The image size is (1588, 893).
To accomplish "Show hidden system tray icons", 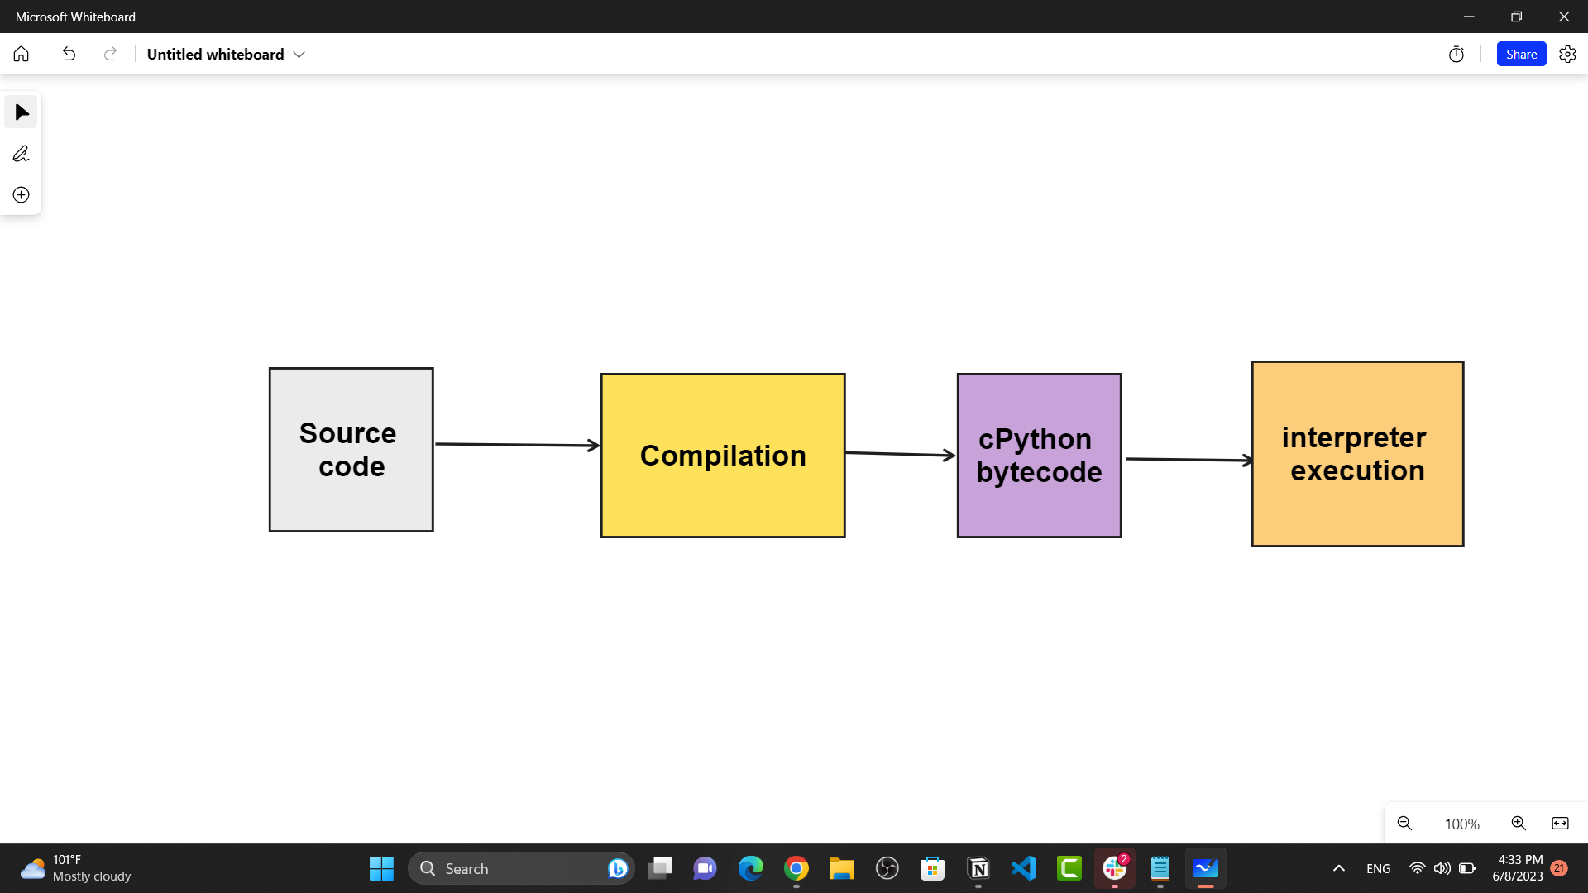I will coord(1338,868).
